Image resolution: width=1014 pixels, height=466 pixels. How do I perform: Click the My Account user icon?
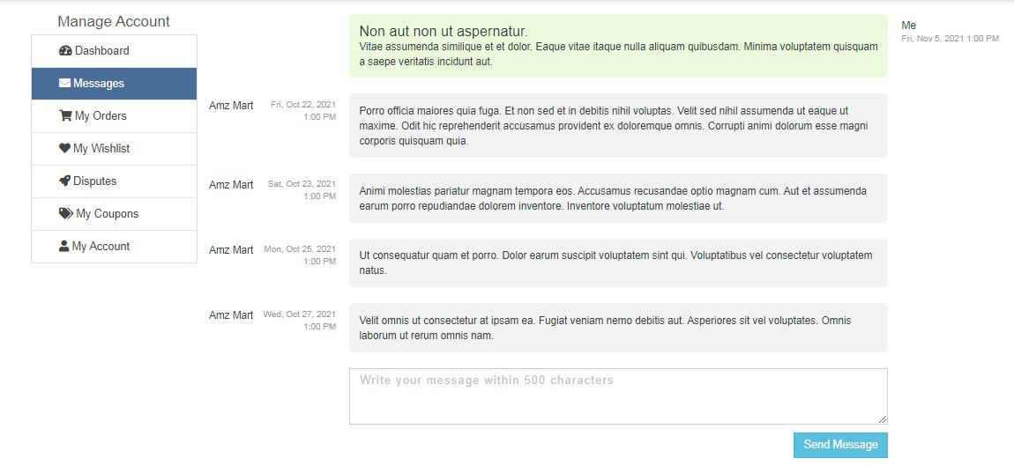[64, 246]
